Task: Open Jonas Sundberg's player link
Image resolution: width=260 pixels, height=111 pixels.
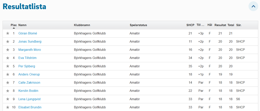Action: click(x=30, y=41)
